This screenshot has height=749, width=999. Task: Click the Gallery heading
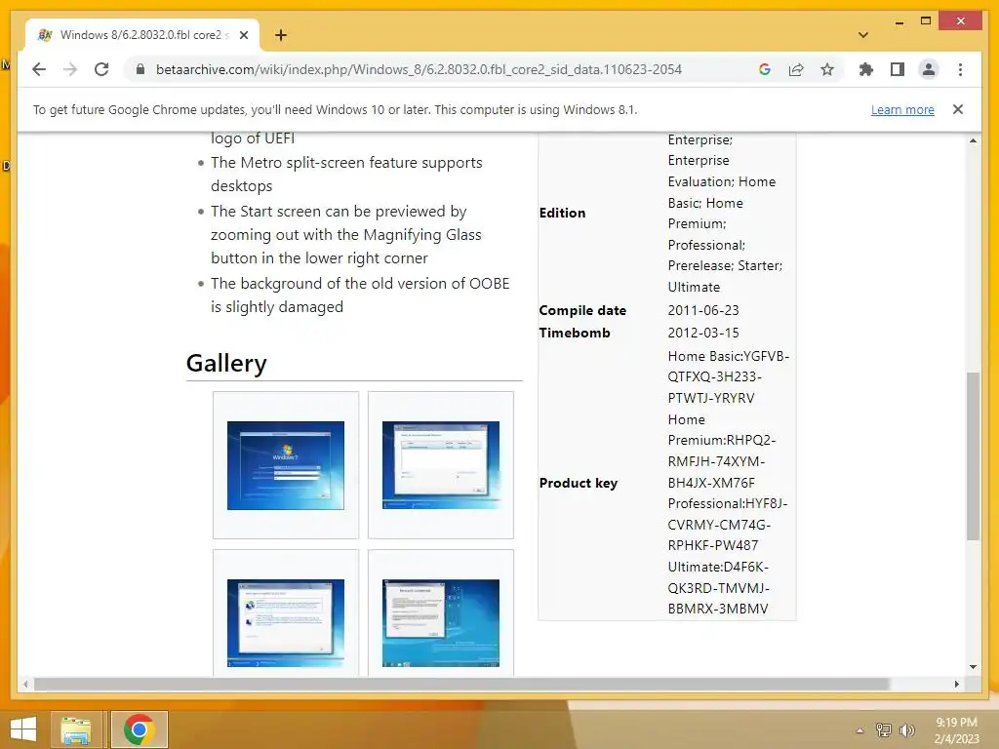point(226,363)
